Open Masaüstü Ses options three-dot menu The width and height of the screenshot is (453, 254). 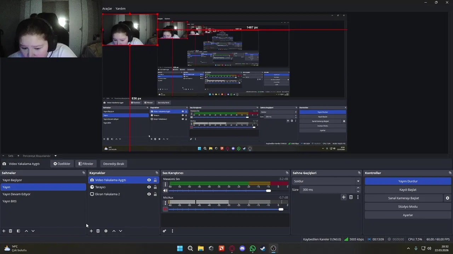[x=165, y=185]
